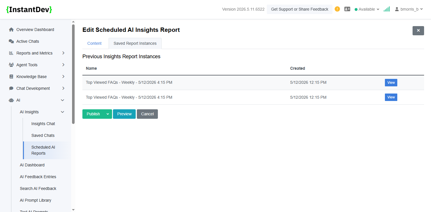The image size is (431, 212).
Task: Go to Active Chats
Action: pos(28,41)
